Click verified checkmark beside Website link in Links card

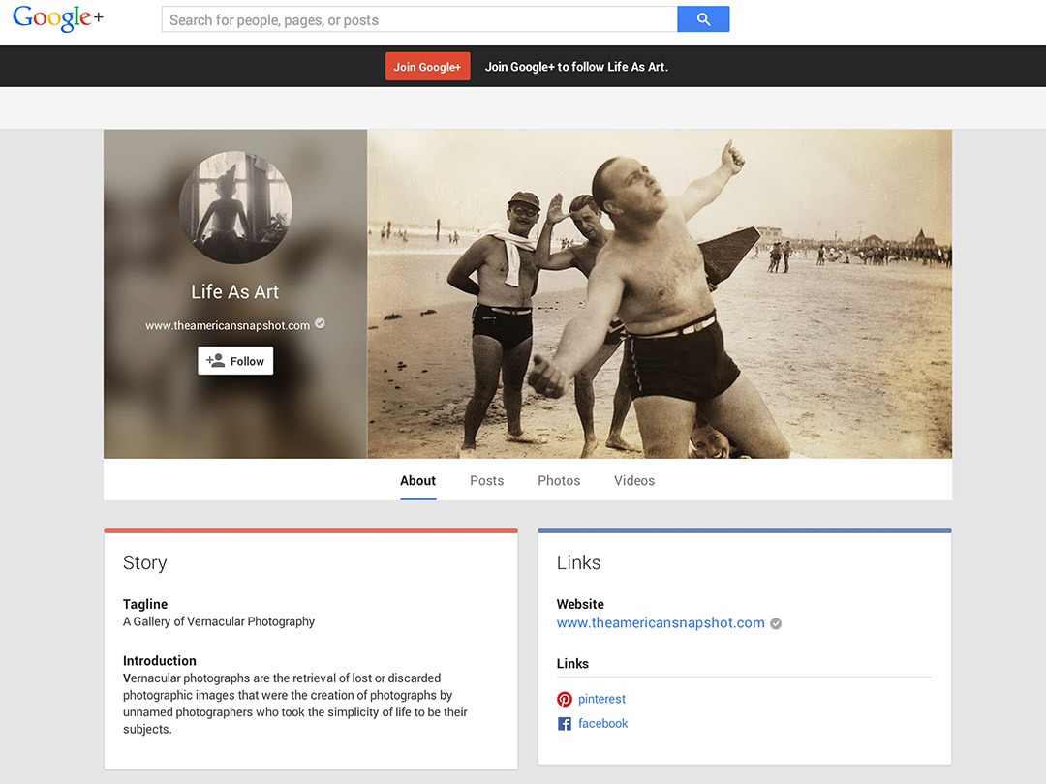point(776,624)
